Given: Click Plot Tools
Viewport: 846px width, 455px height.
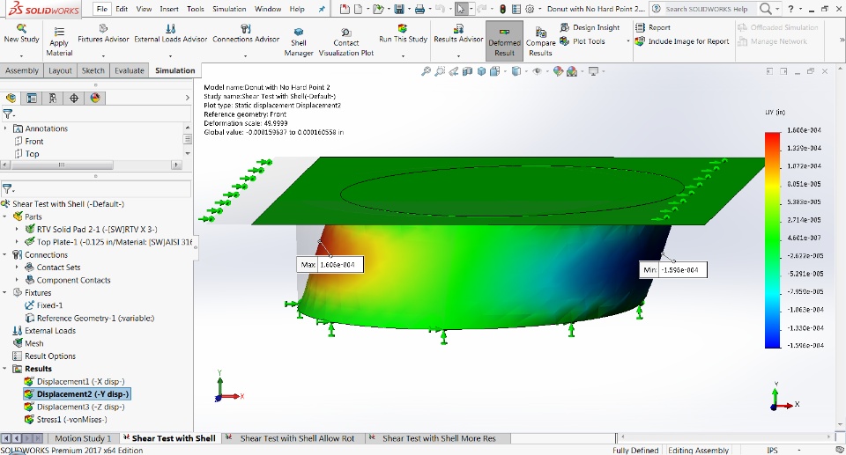Looking at the screenshot, I should point(583,41).
